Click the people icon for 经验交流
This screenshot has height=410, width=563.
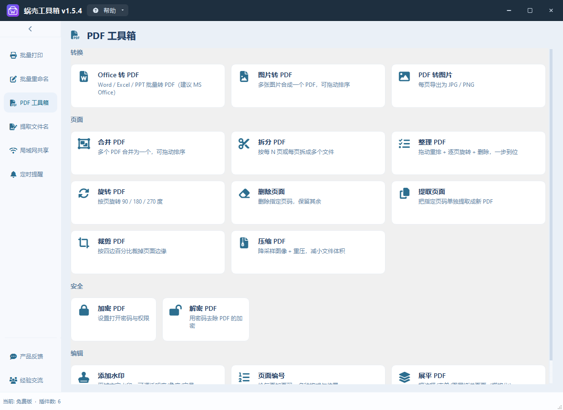click(13, 380)
